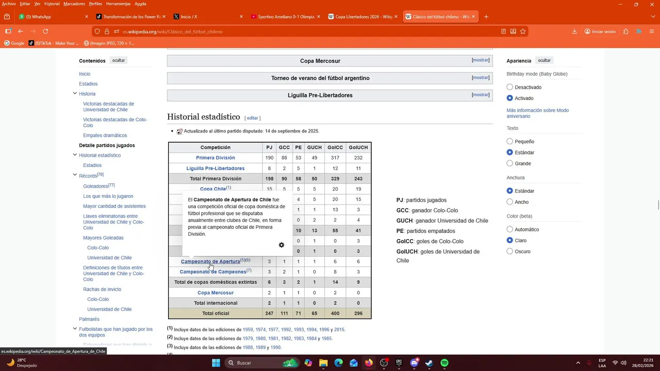This screenshot has width=660, height=371.
Task: Click Iniciar sesión account button
Action: coord(600,31)
